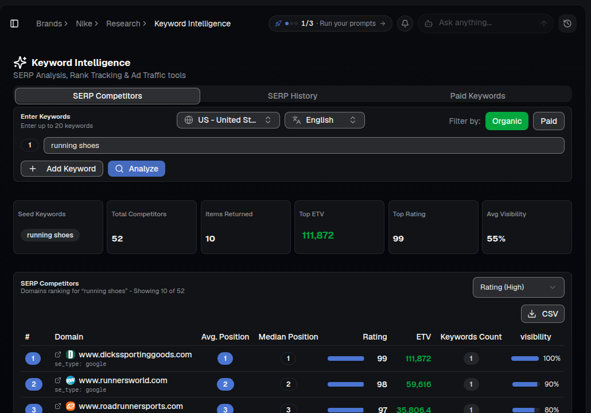The height and width of the screenshot is (413, 591).
Task: Click the Road Runner Sports favicon
Action: coord(71,406)
